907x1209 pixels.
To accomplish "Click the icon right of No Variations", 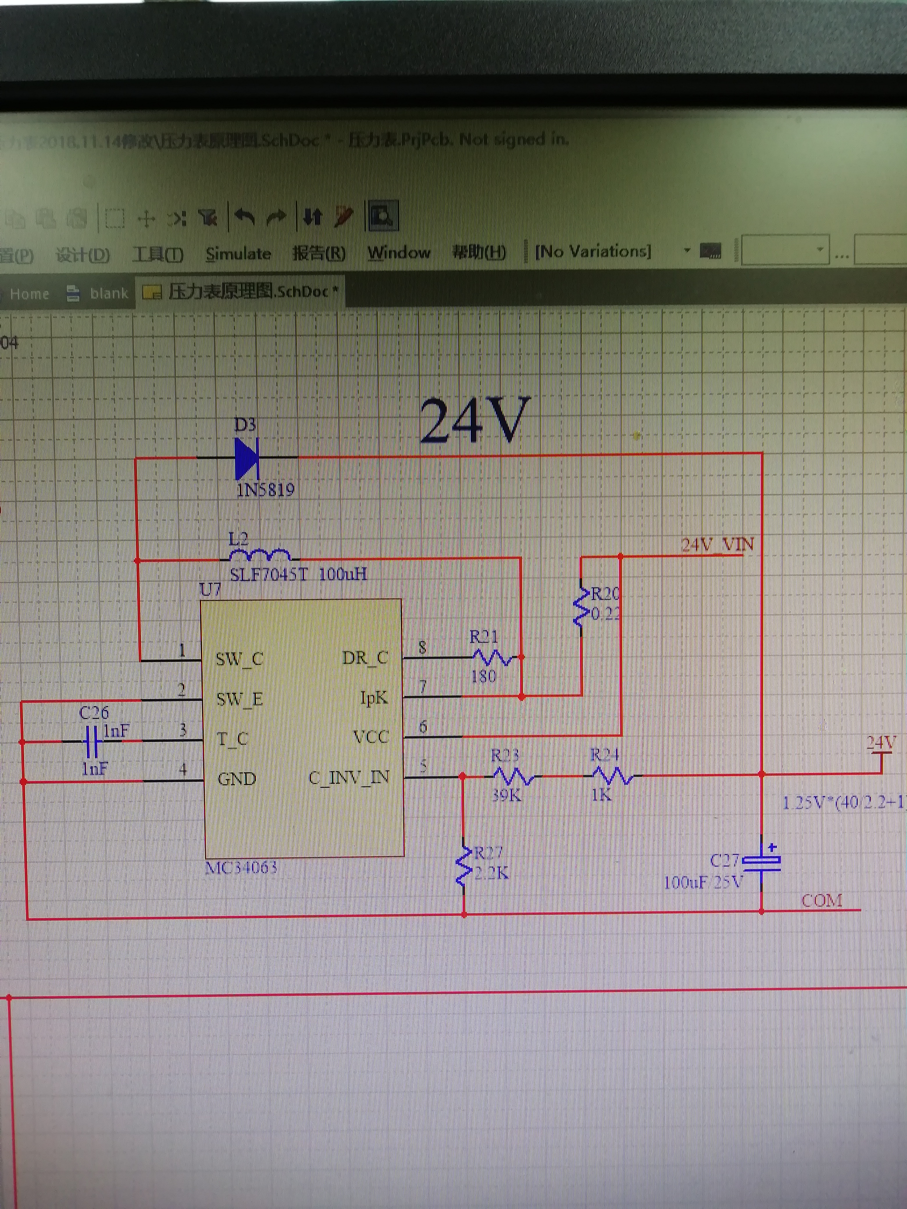I will (711, 251).
